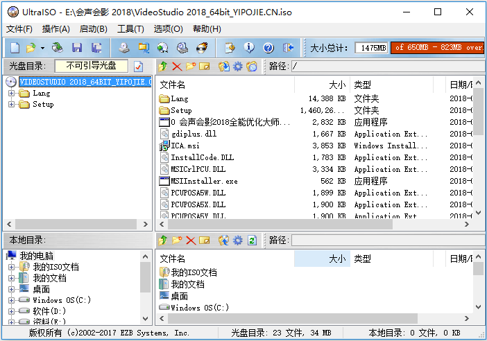Click the Convert disc-with-arrow toolbar icon

pyautogui.click(x=163, y=48)
